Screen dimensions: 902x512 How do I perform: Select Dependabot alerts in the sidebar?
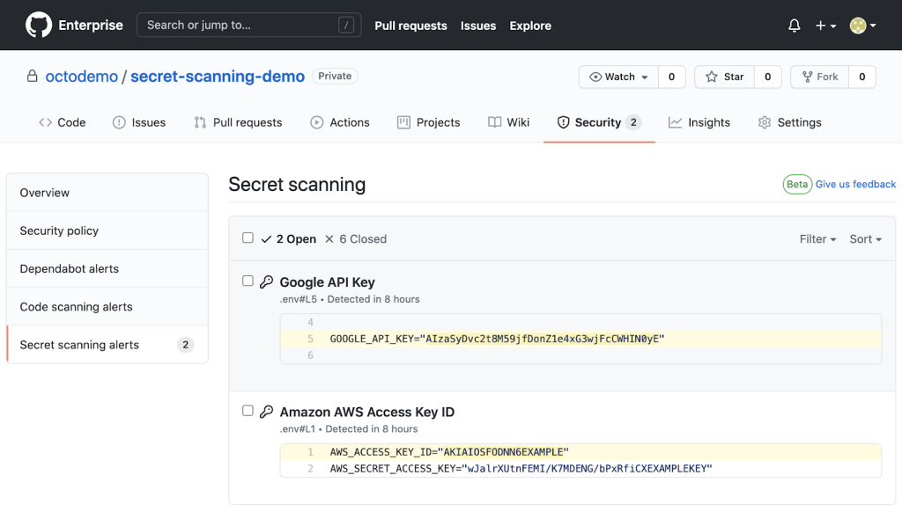pos(70,268)
